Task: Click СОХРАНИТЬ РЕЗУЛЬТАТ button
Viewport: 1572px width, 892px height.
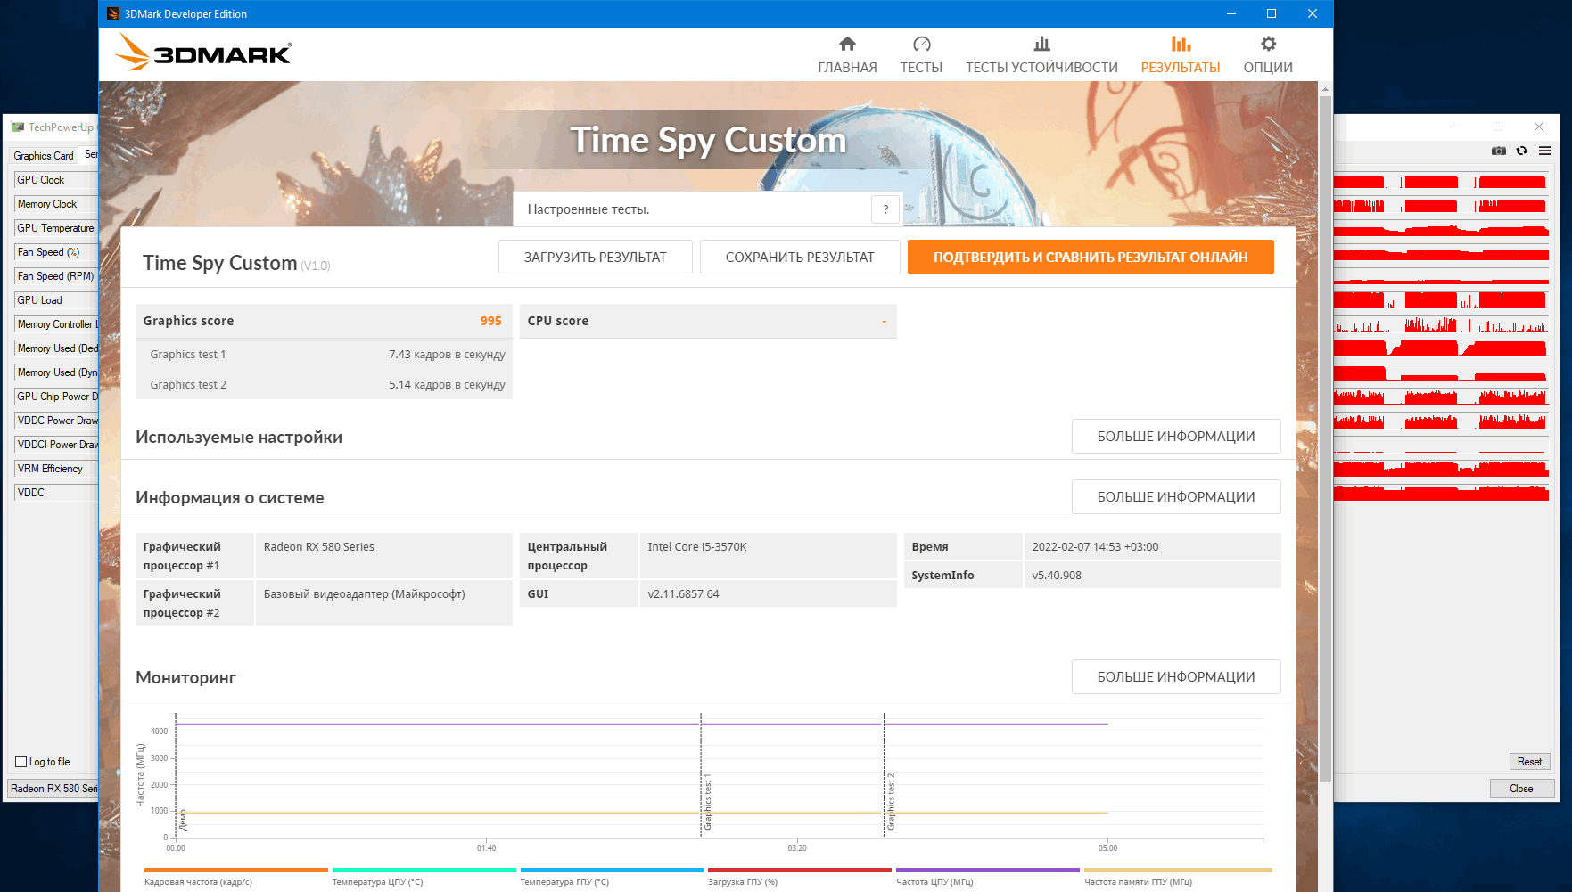Action: 800,258
